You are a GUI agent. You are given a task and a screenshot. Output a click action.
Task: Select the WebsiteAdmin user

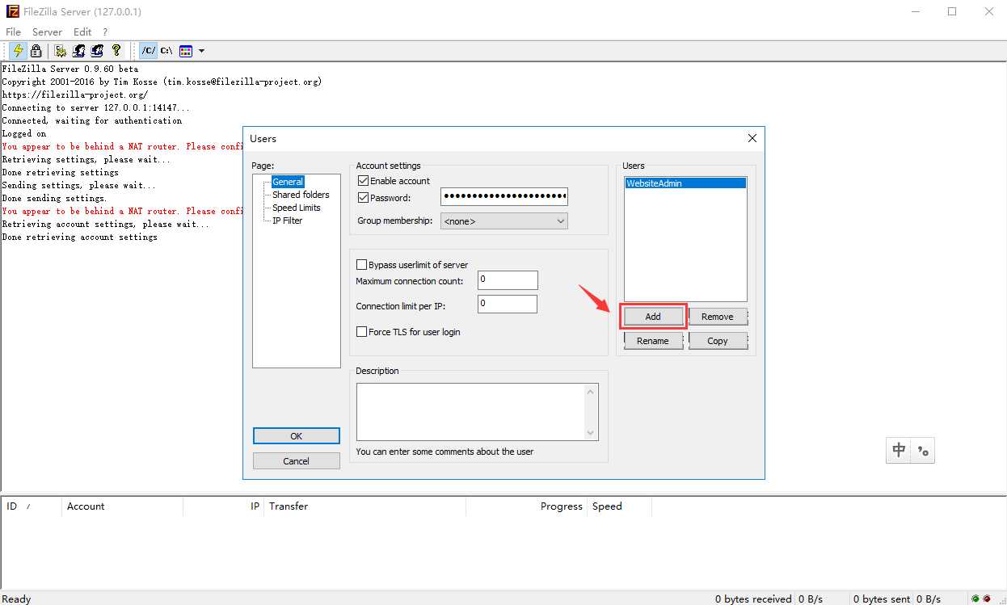tap(685, 183)
